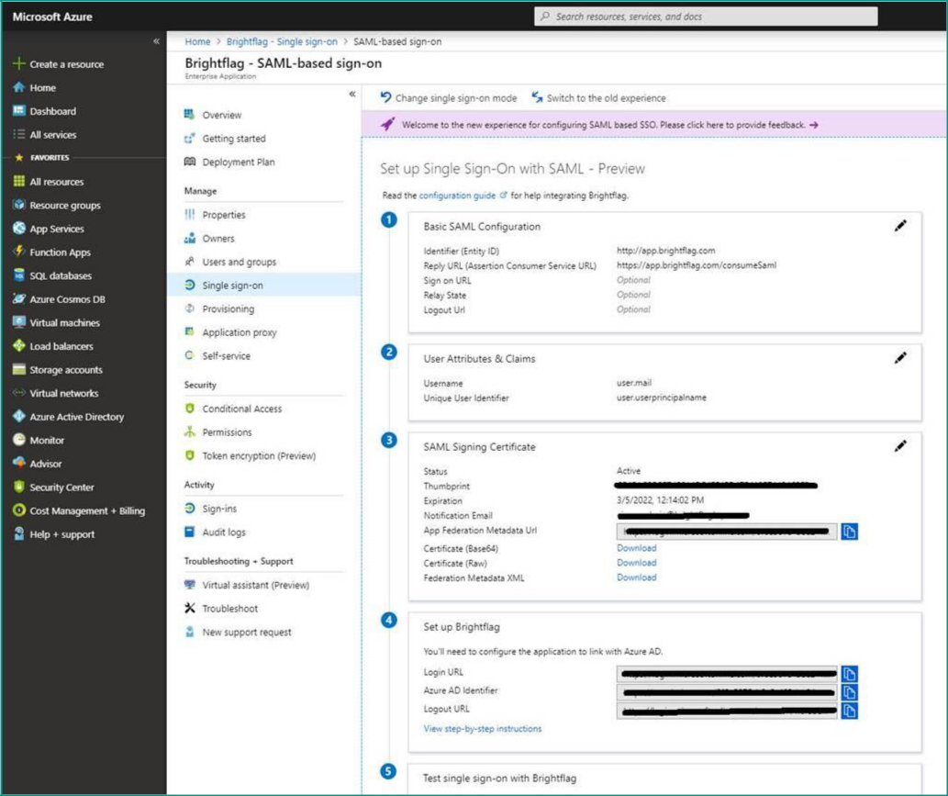This screenshot has width=948, height=796.
Task: Click the Function Apps lightning icon
Action: pos(18,252)
